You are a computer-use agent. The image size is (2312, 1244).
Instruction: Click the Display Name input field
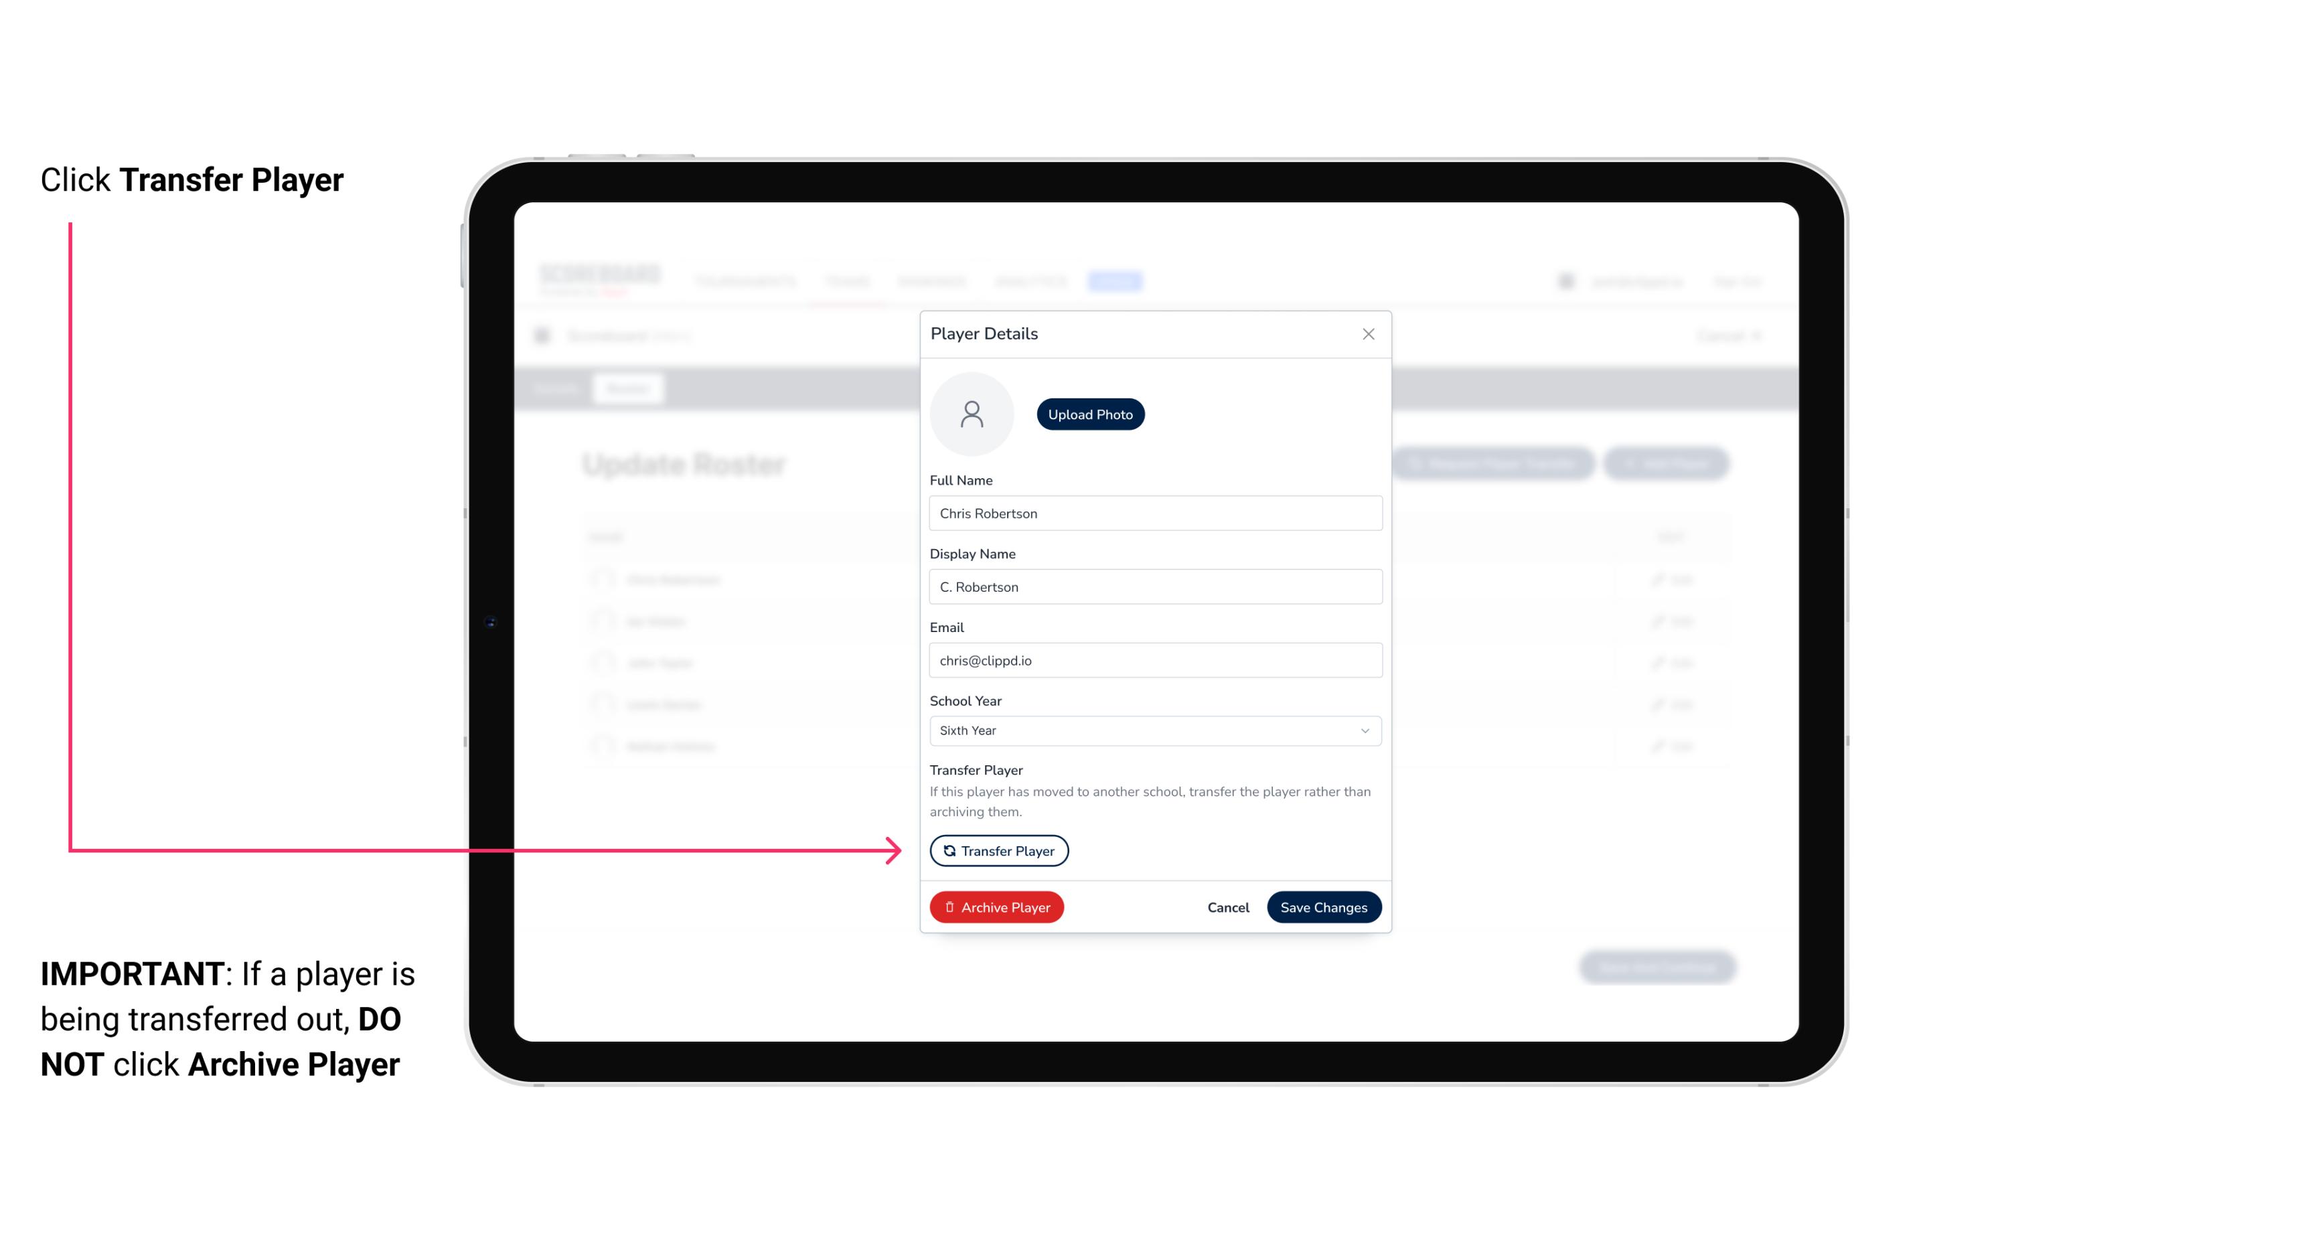(1154, 585)
